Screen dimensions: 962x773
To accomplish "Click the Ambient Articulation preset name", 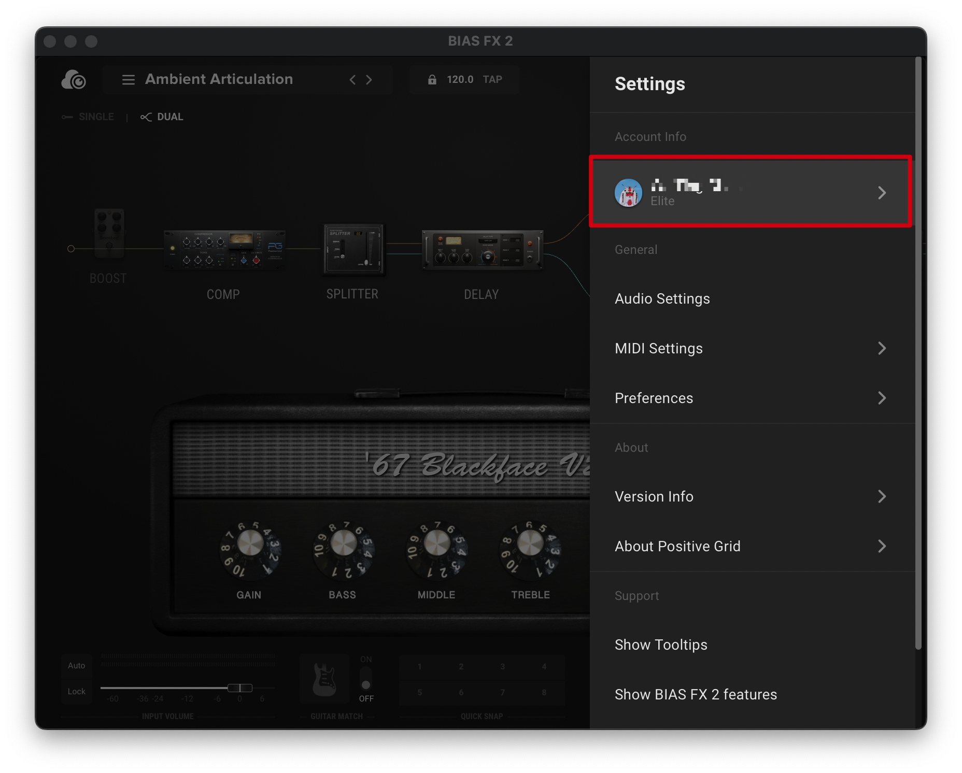I will [x=219, y=79].
